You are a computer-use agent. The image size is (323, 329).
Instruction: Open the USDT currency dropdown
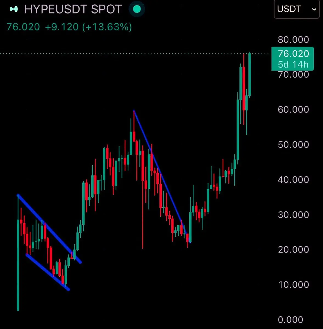point(297,9)
